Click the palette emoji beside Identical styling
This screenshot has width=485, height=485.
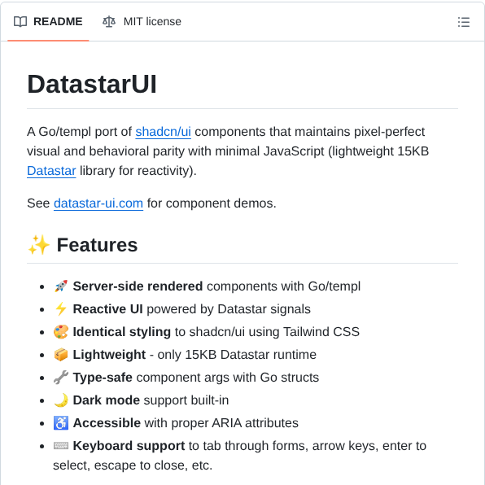[61, 332]
